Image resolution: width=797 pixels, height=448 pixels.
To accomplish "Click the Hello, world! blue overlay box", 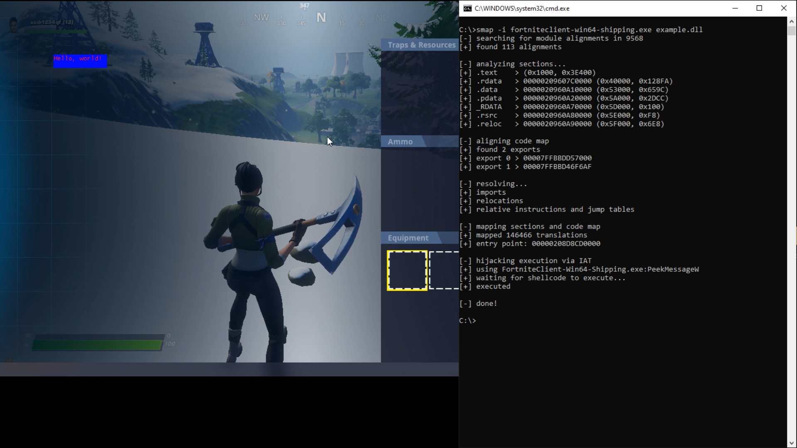I will tap(80, 61).
